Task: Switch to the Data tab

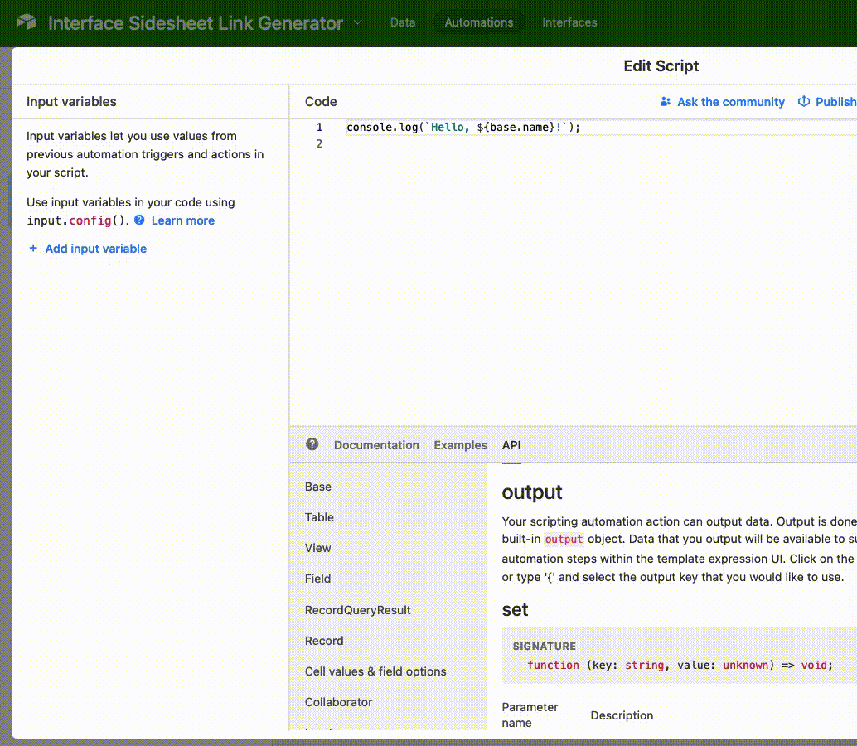Action: click(403, 22)
